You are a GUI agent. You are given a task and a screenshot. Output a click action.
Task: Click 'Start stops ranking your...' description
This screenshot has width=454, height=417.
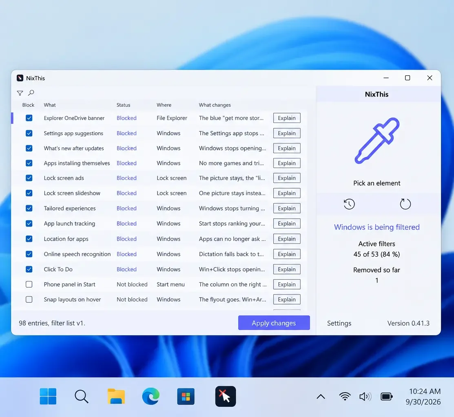[x=232, y=224]
